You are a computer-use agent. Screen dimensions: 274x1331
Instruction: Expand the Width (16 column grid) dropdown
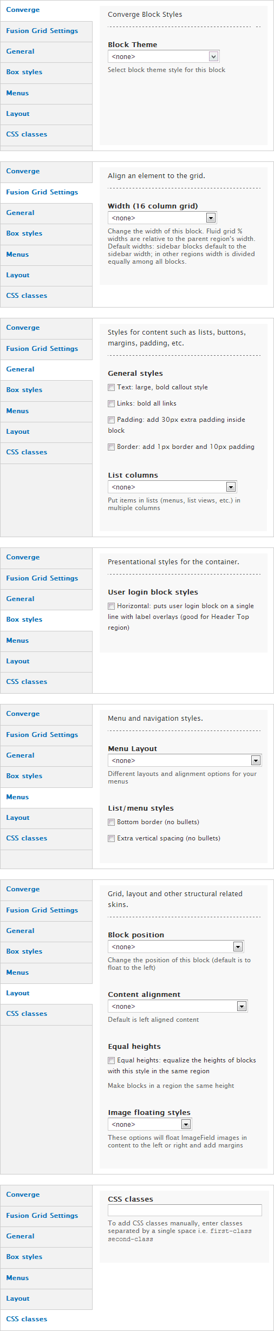(162, 218)
